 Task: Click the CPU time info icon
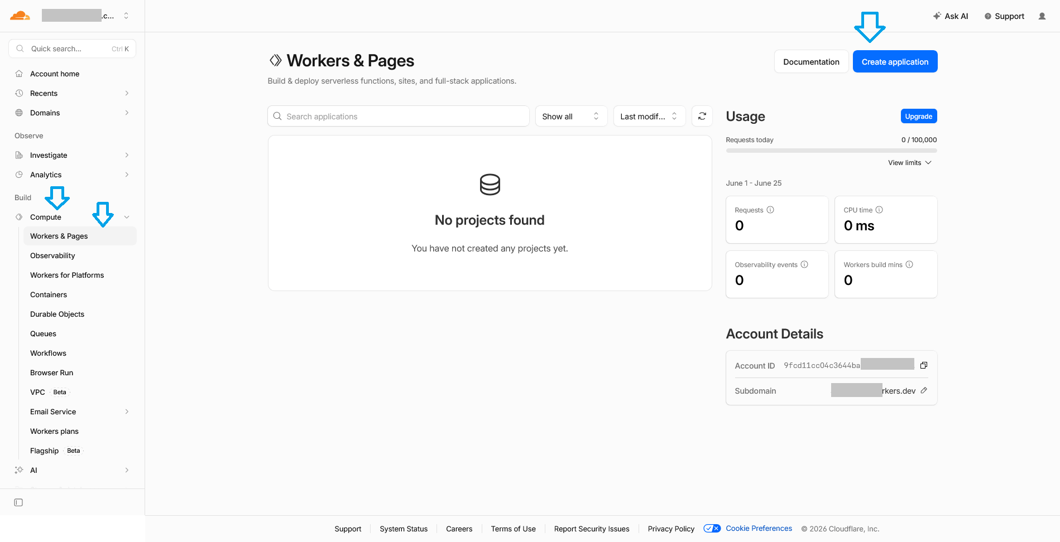pos(879,210)
